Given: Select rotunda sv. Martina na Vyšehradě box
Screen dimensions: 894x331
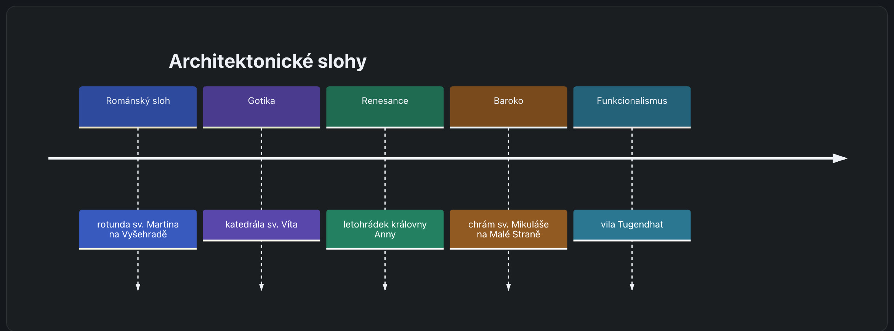Looking at the screenshot, I should tap(138, 229).
